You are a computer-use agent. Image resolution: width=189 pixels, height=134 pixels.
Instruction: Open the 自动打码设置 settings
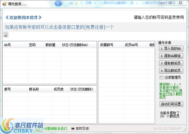click(171, 104)
